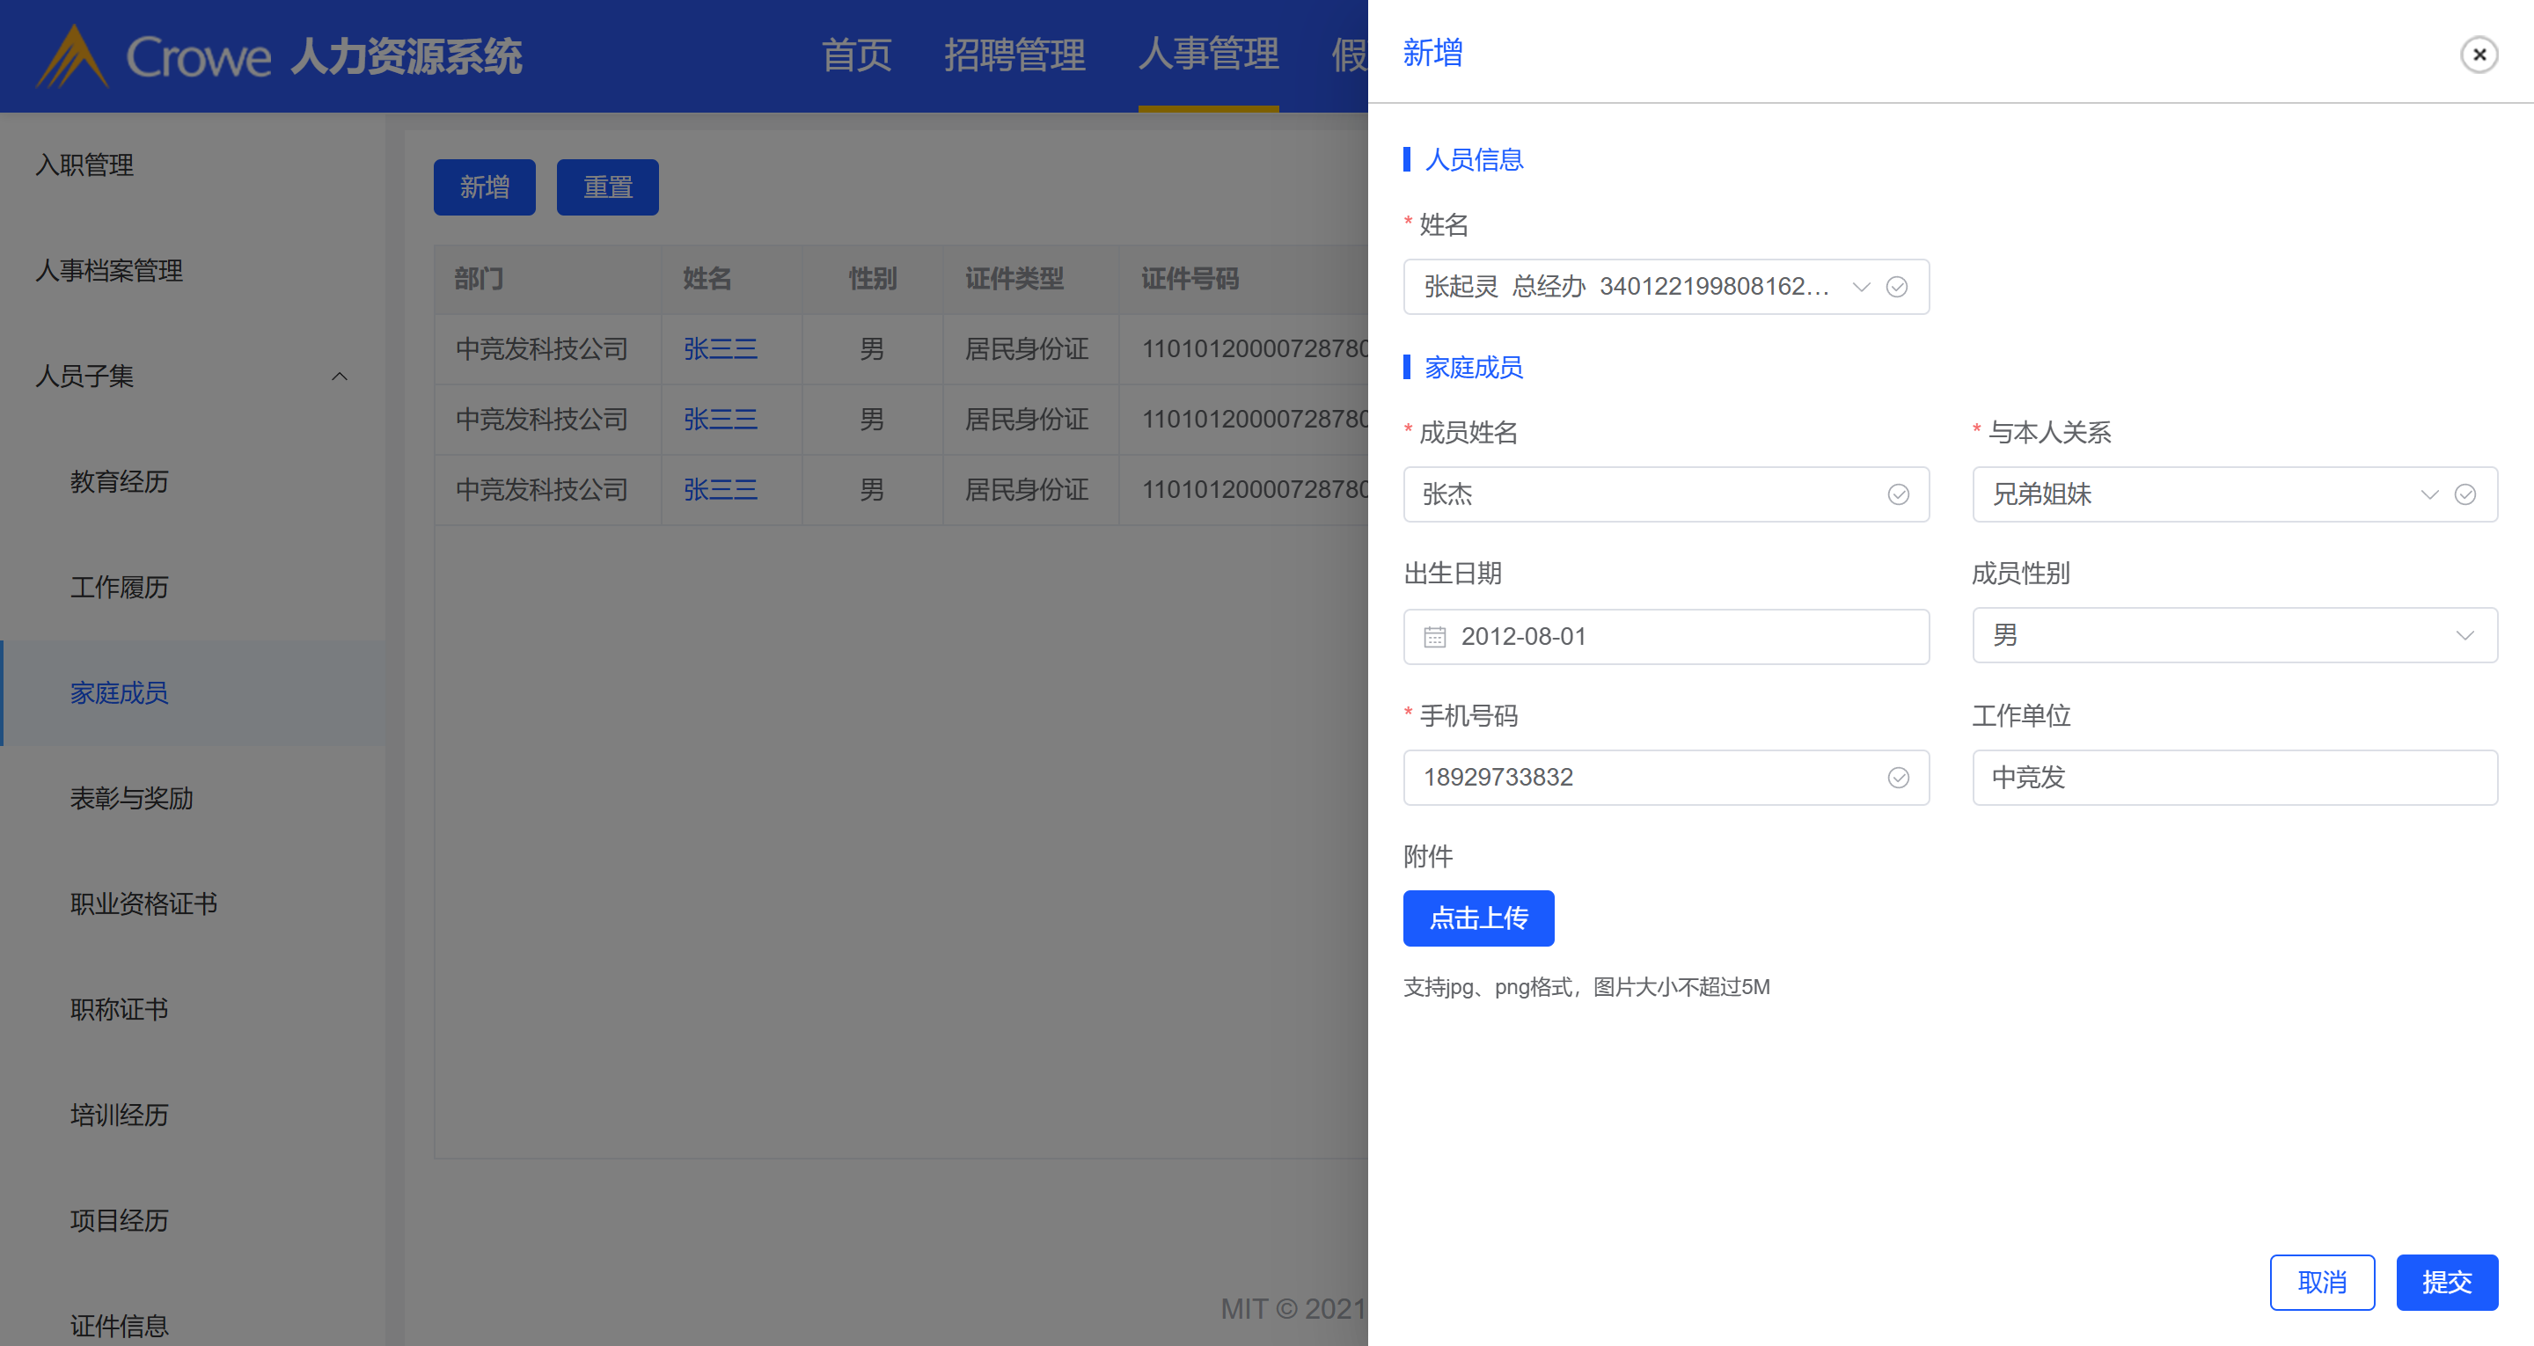This screenshot has width=2534, height=1346.
Task: Switch to 招聘管理 top menu
Action: click(1014, 55)
